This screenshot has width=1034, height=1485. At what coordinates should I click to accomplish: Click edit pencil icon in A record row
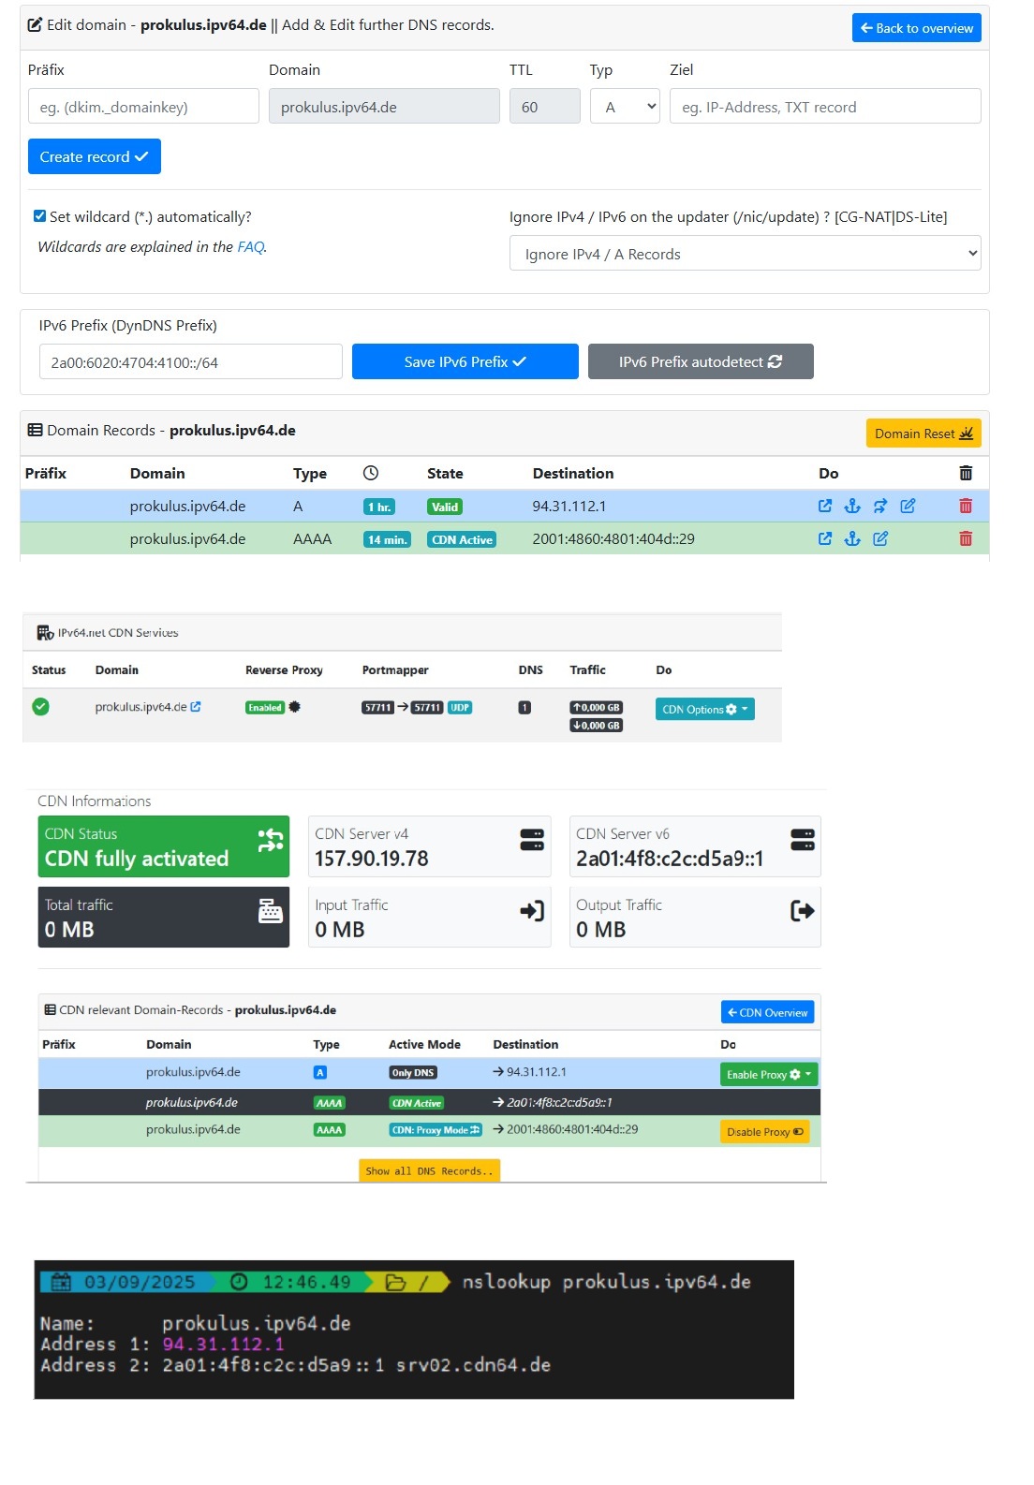point(908,507)
